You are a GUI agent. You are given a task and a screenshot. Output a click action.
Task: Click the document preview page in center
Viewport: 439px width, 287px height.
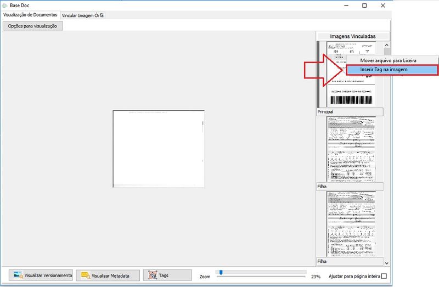click(159, 149)
